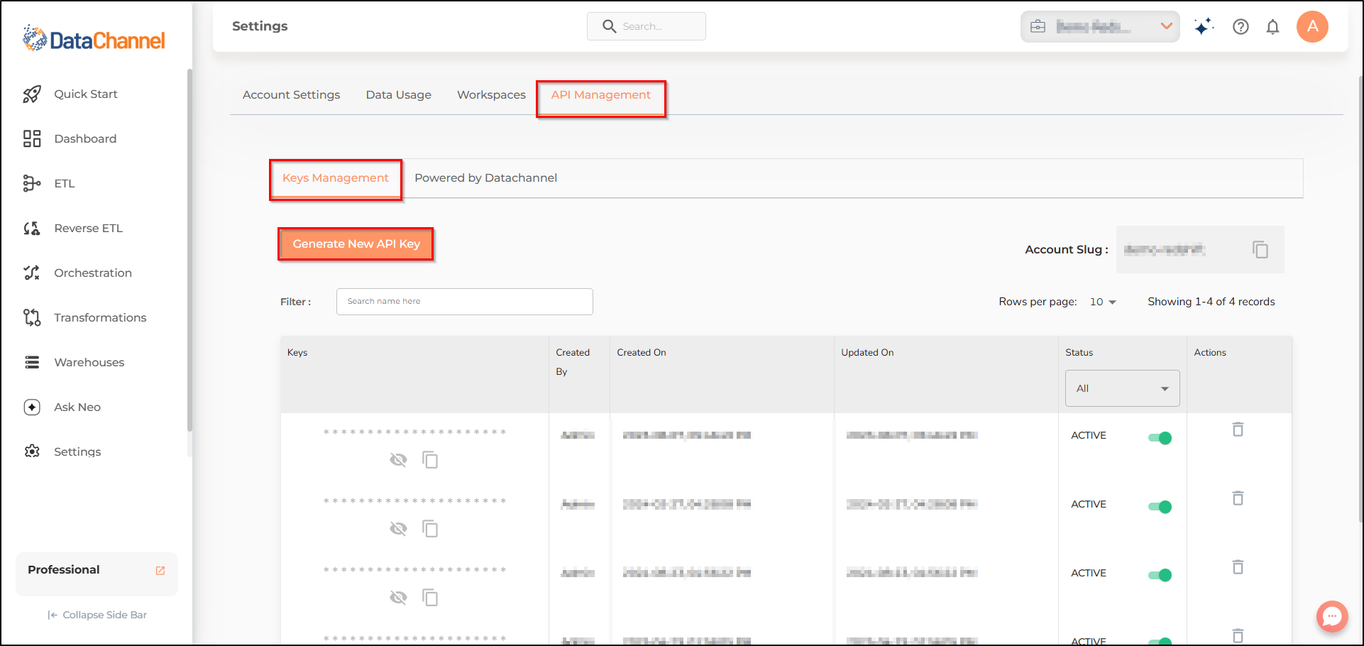Click the Created On column header
Screen dimensions: 1364x646
[642, 352]
